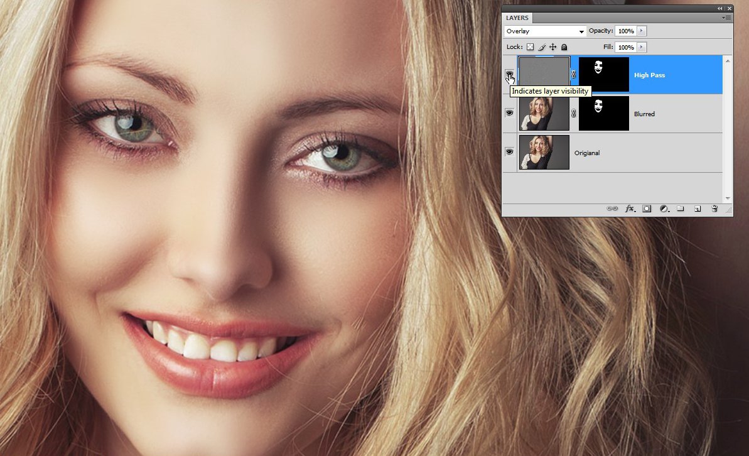Hide the Blurred layer

[x=509, y=113]
